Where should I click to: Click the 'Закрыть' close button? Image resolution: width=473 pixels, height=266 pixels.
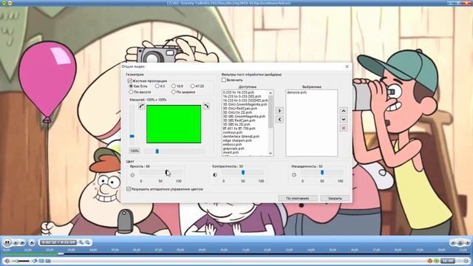click(335, 198)
